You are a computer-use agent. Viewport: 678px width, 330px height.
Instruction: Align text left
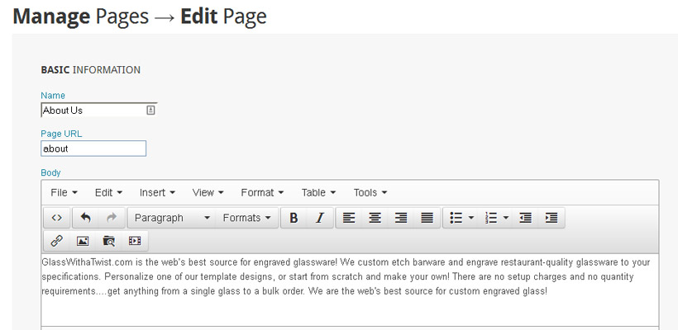click(349, 218)
